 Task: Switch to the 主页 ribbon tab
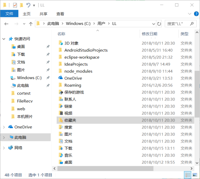(x=27, y=14)
